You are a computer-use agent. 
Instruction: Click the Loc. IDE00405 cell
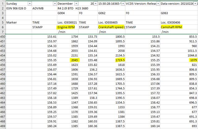pyautogui.click(x=111, y=23)
